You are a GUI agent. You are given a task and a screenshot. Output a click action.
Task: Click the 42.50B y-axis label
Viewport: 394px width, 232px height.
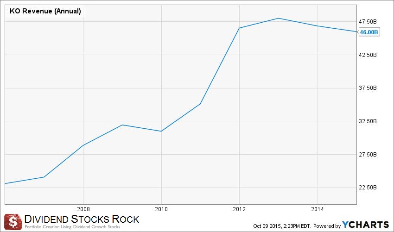pos(369,55)
